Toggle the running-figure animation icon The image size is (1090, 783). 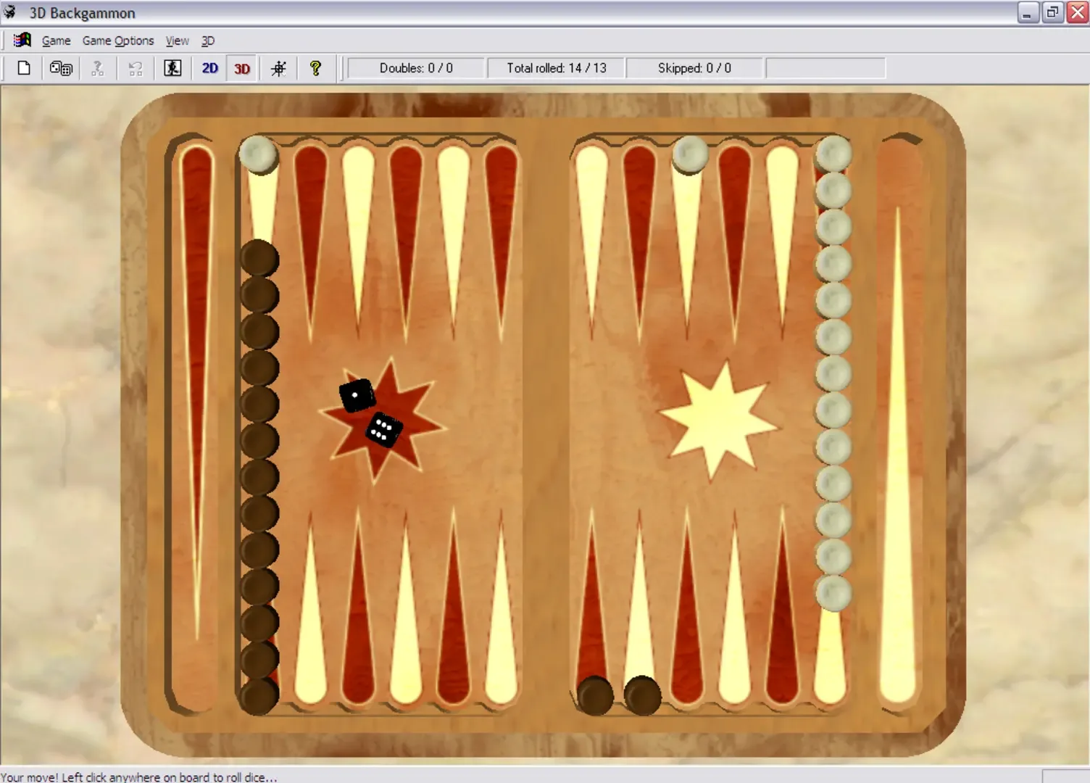(x=172, y=67)
